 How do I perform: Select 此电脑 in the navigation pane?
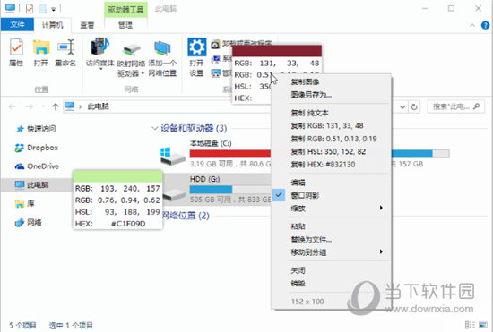[31, 185]
